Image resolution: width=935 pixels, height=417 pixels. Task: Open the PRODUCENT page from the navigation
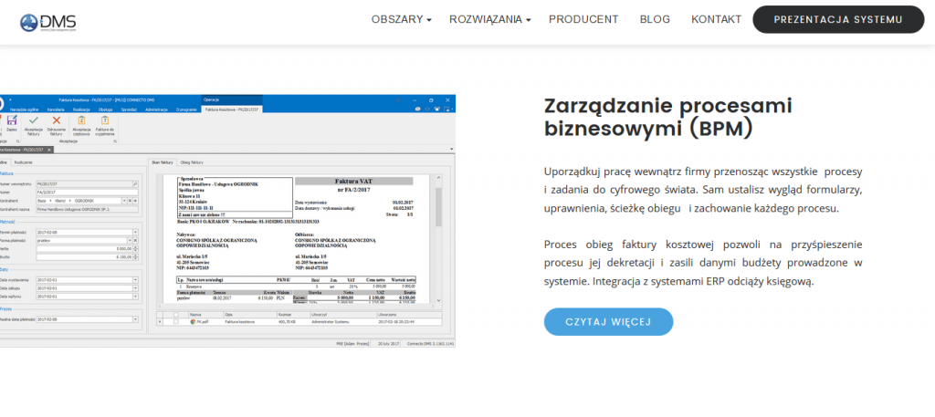coord(583,19)
